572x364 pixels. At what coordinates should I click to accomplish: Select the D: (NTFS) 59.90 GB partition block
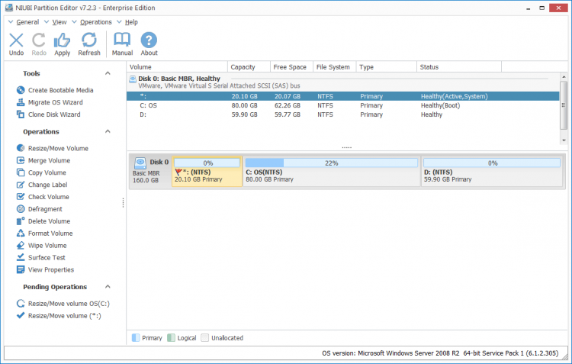click(492, 172)
